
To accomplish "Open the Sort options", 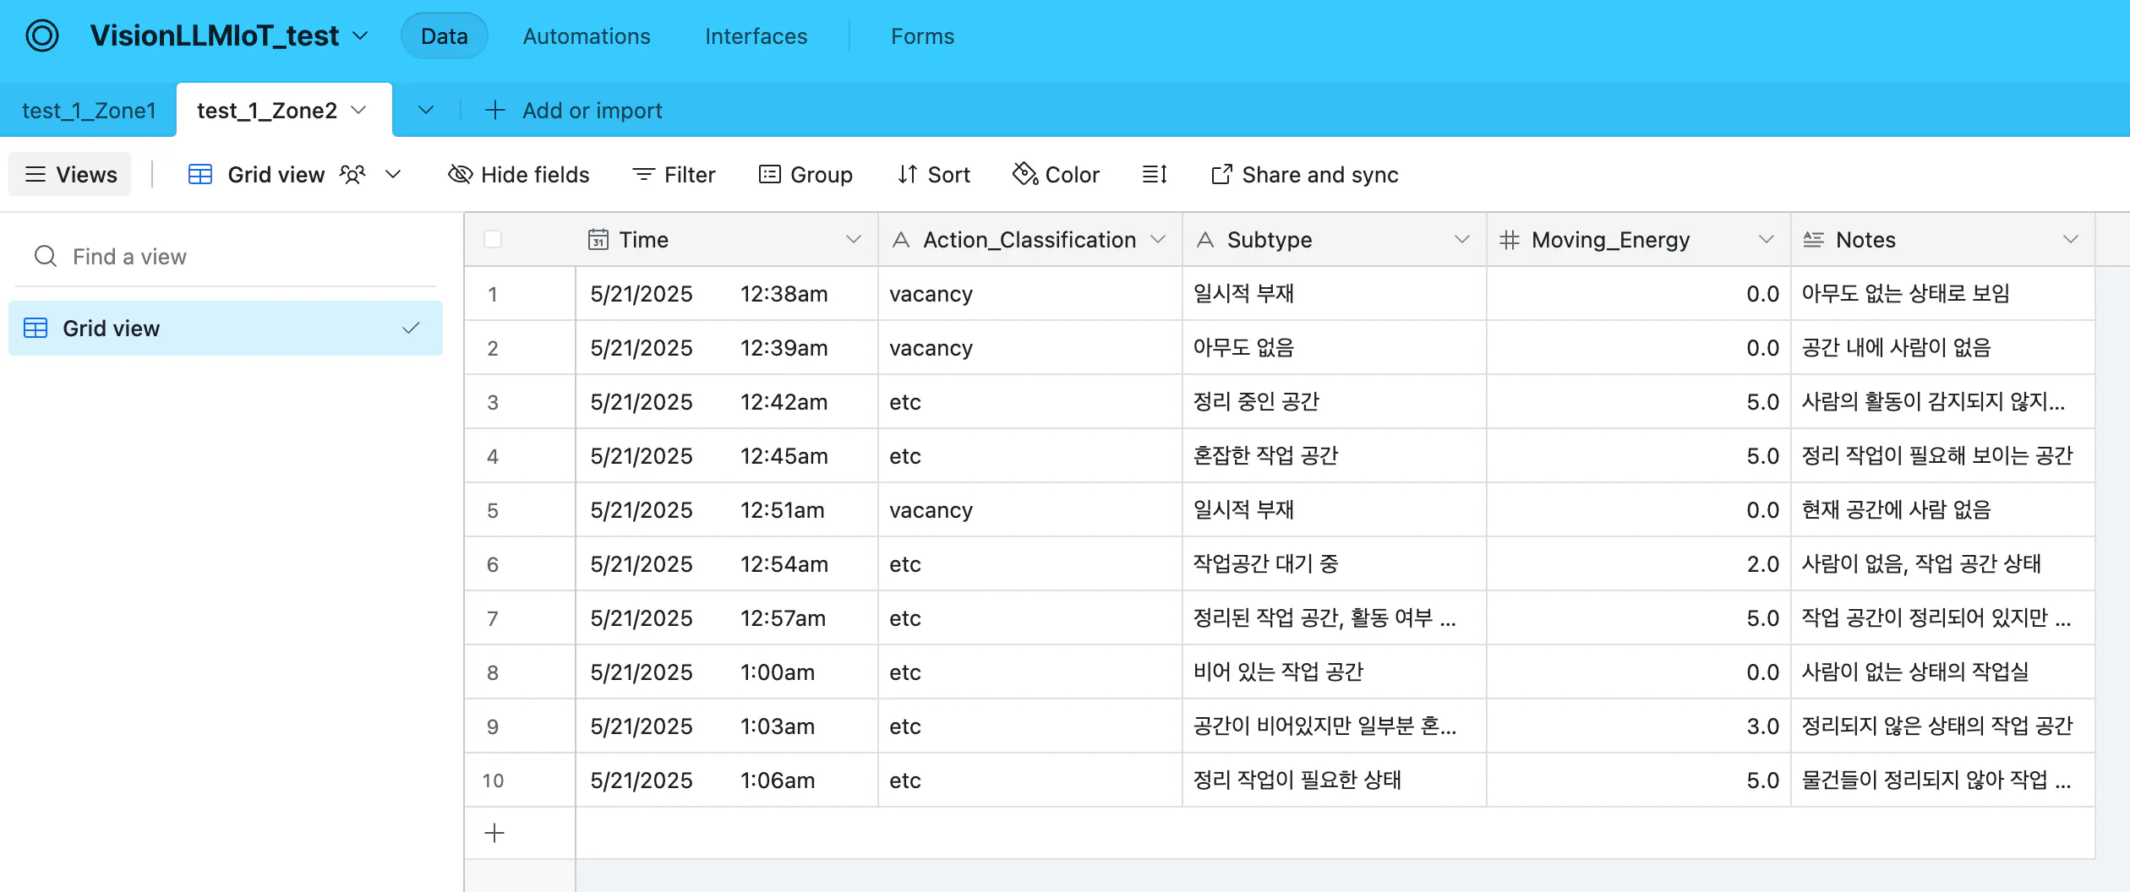I will (x=933, y=174).
